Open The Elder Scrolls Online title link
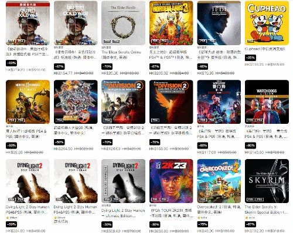 tap(121, 55)
